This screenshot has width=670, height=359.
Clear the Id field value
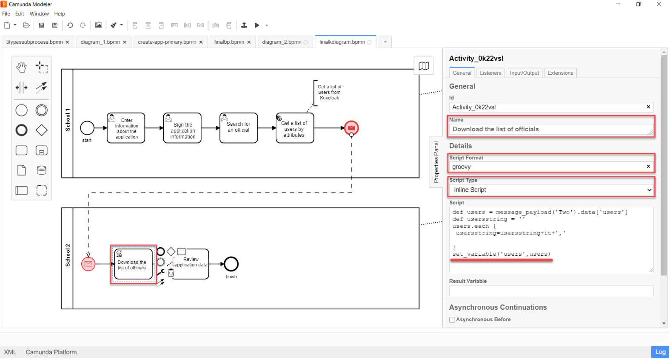(648, 107)
